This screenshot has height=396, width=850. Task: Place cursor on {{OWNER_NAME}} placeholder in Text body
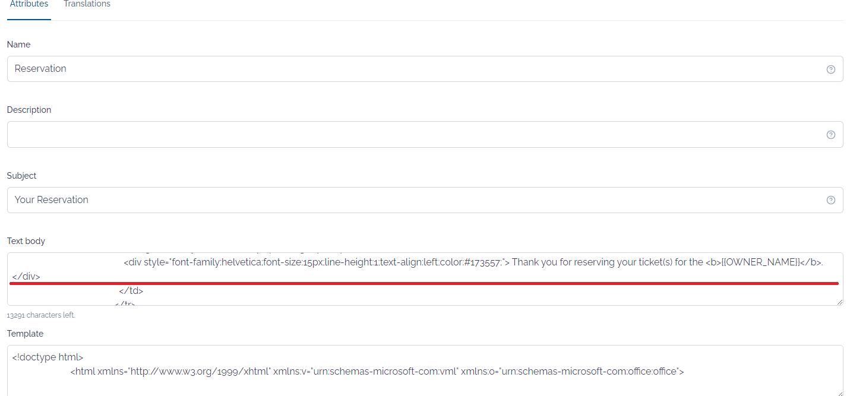click(x=760, y=262)
